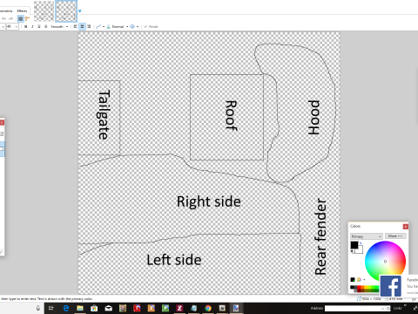Click the add color to palette icon

click(x=353, y=280)
